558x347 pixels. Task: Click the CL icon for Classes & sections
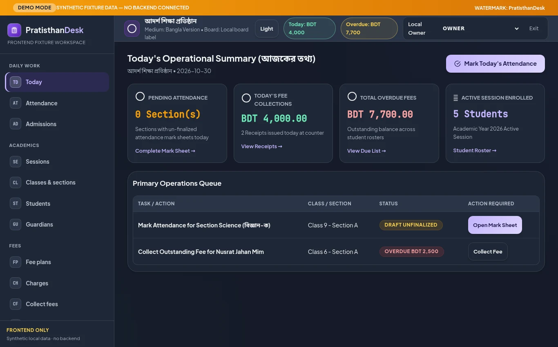[x=16, y=182]
